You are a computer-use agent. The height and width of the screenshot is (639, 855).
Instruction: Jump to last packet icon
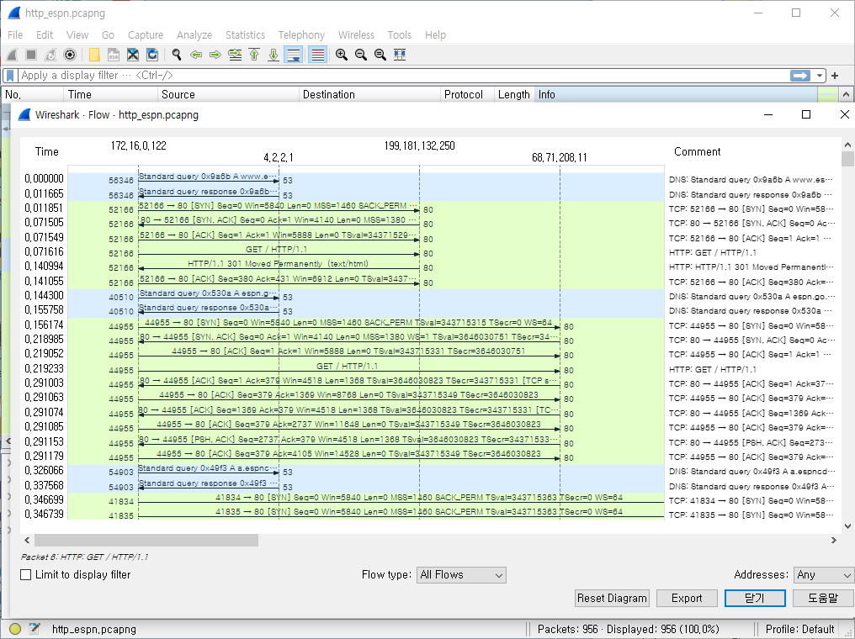(273, 55)
